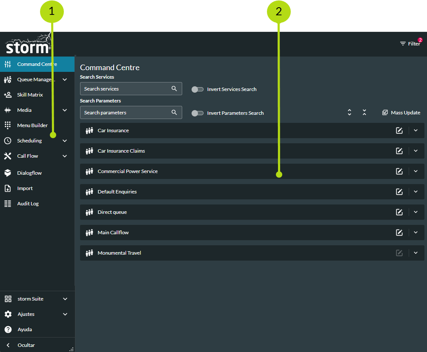427x352 pixels.
Task: Open the Ayuda help link
Action: point(37,329)
